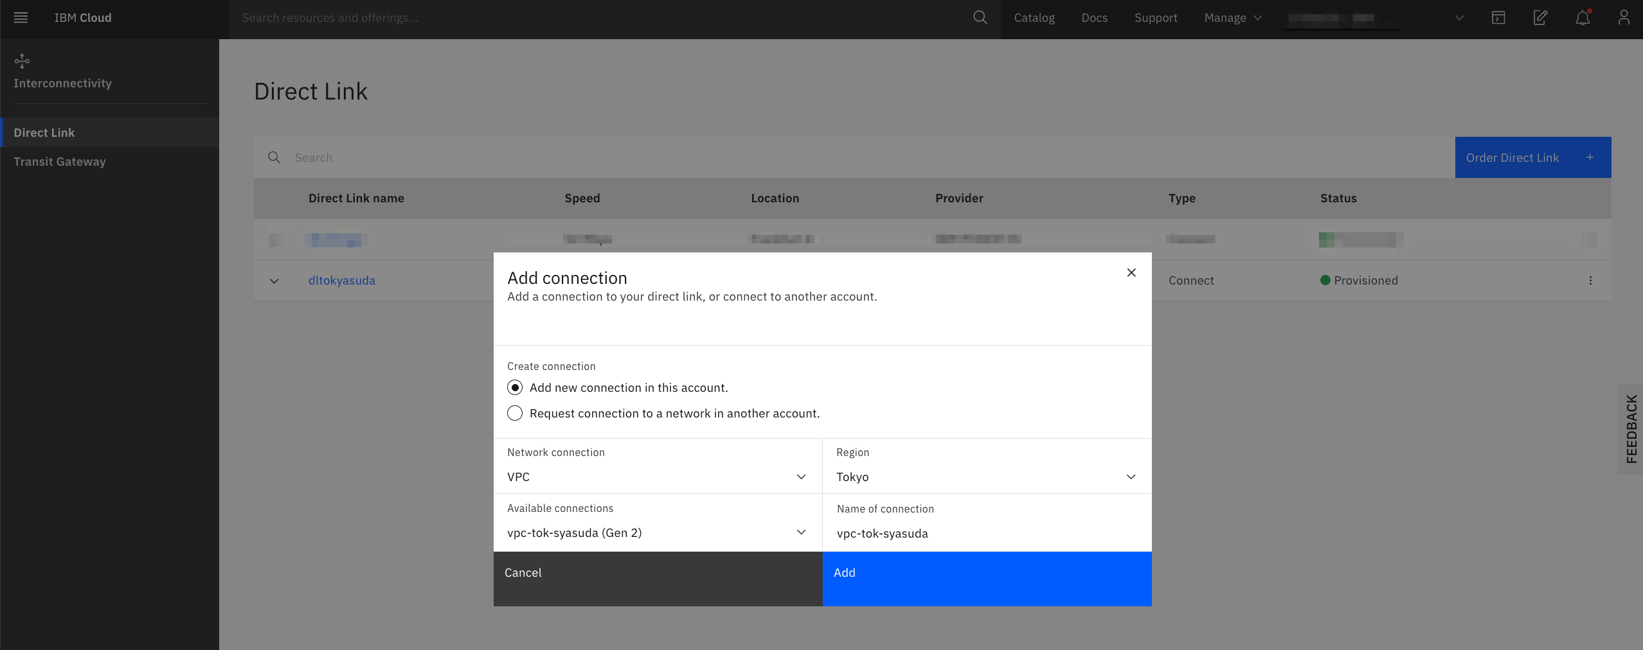
Task: Click the Interconnectivity sidebar heading
Action: click(62, 83)
